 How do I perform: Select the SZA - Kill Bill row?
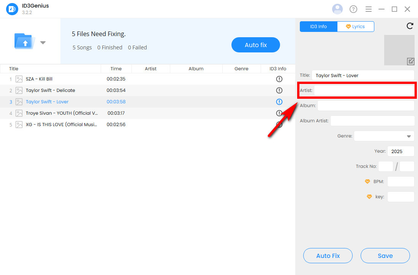[x=148, y=79]
